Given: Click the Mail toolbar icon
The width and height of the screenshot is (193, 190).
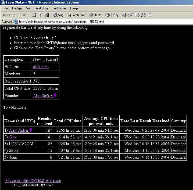Looking at the screenshot, I should [x=116, y=15].
